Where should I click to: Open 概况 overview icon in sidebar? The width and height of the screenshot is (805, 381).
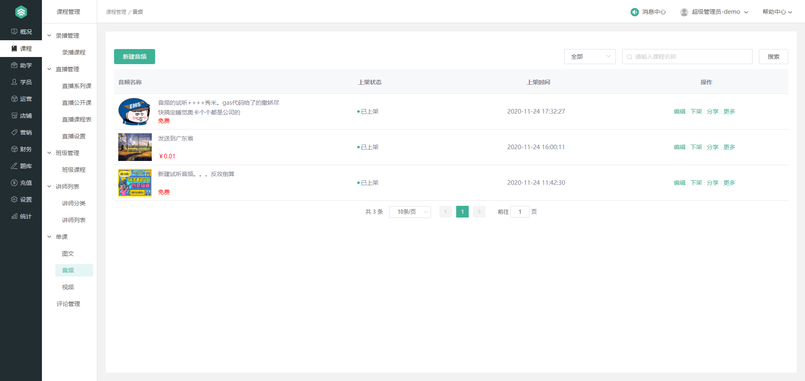point(14,32)
